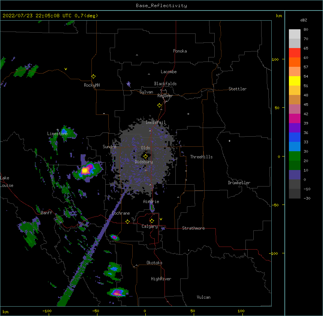Click the Okotoks town label
The height and width of the screenshot is (316, 323).
pos(154,263)
